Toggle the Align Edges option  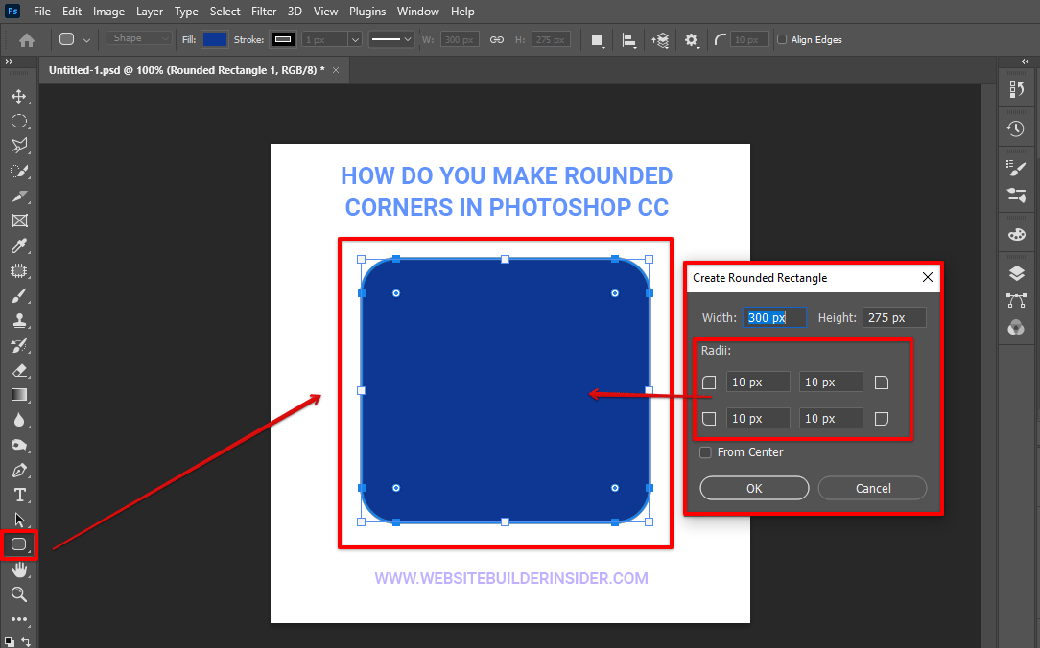coord(783,39)
